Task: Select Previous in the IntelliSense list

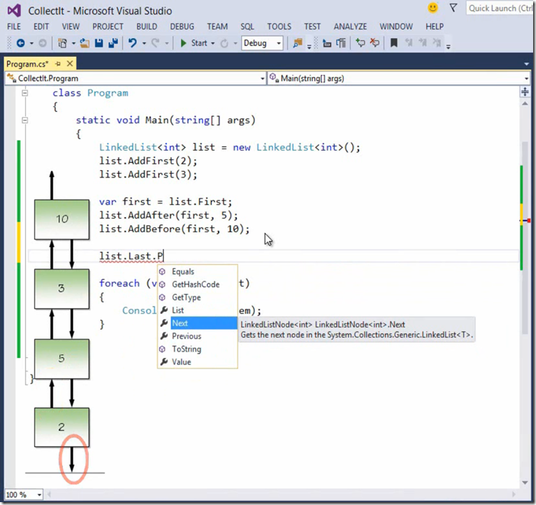Action: coord(197,336)
